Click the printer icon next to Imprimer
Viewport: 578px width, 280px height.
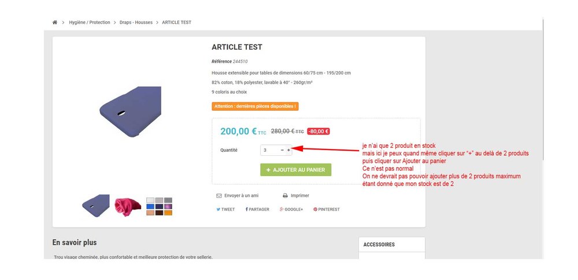[285, 196]
